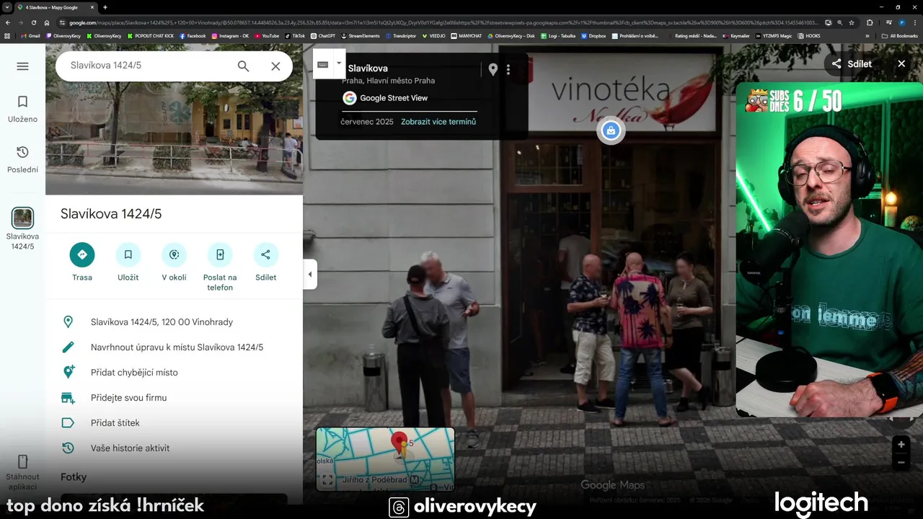This screenshot has width=923, height=519.
Task: Select the Slavíkova – Mapy Google tab
Action: click(55, 7)
